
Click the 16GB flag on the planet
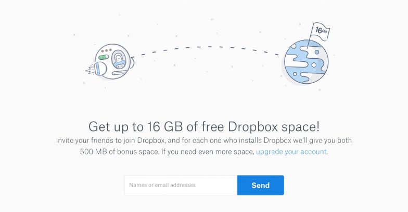[321, 32]
